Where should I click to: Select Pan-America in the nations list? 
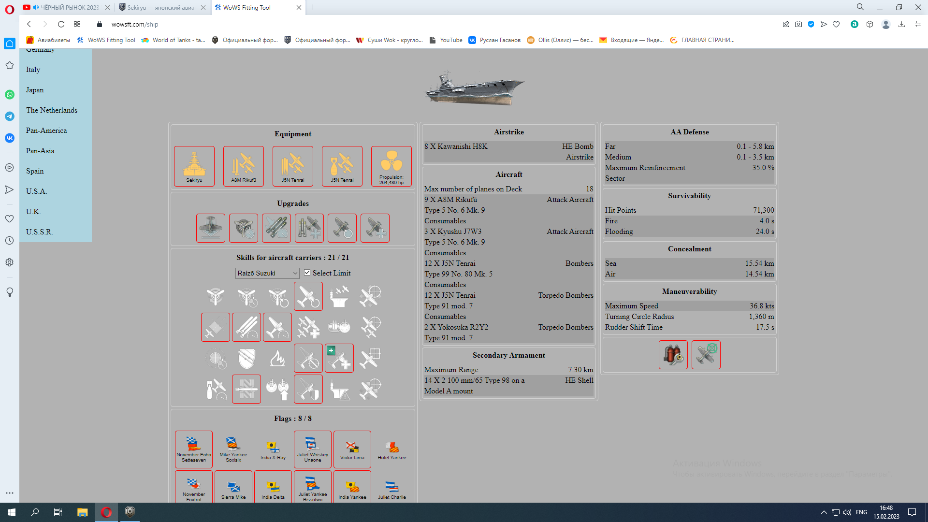point(46,130)
